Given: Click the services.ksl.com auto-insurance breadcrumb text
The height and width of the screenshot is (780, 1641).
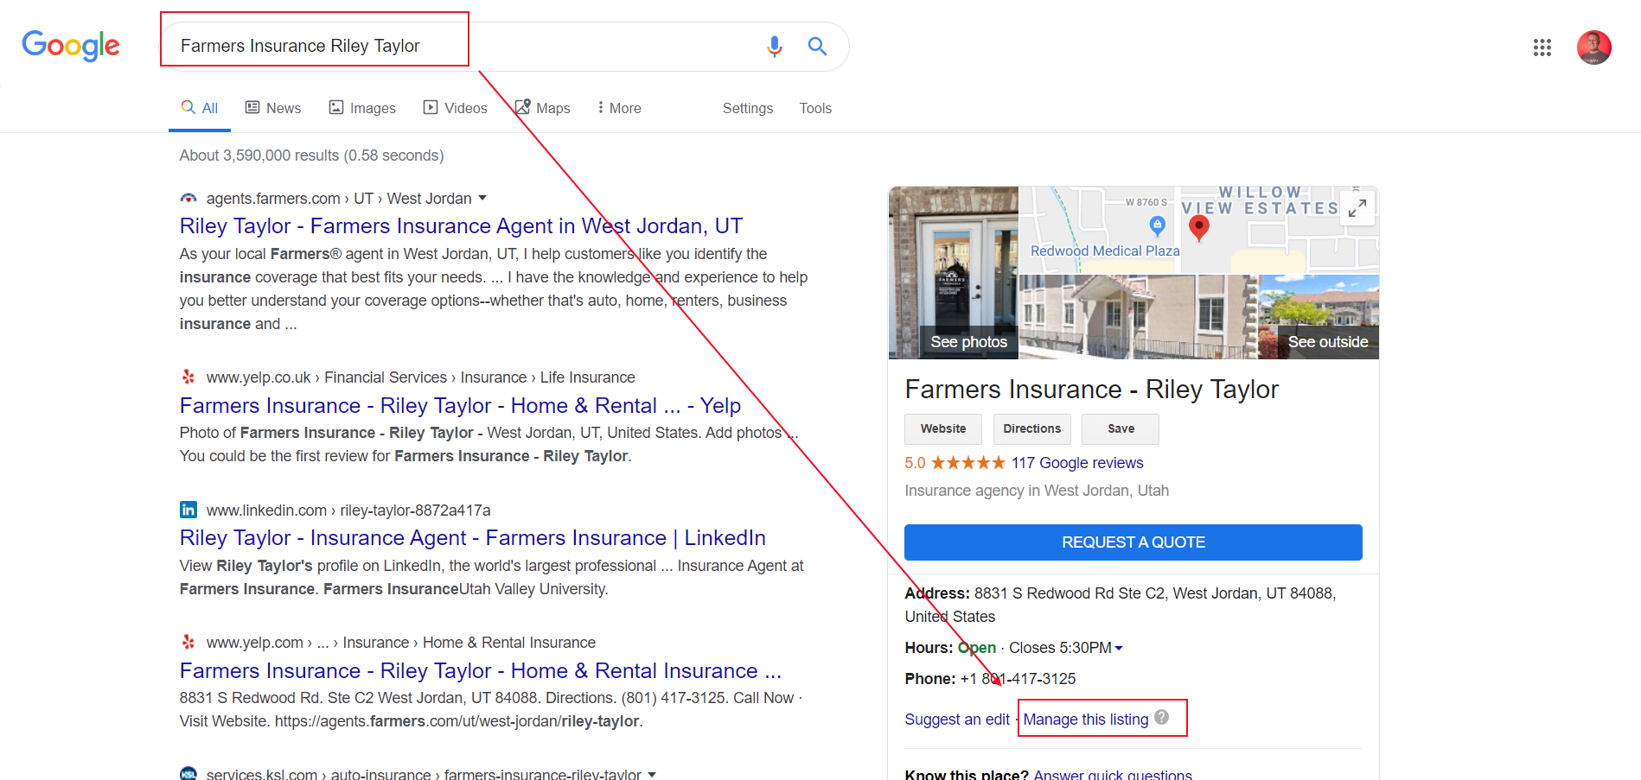Looking at the screenshot, I should click(x=424, y=775).
